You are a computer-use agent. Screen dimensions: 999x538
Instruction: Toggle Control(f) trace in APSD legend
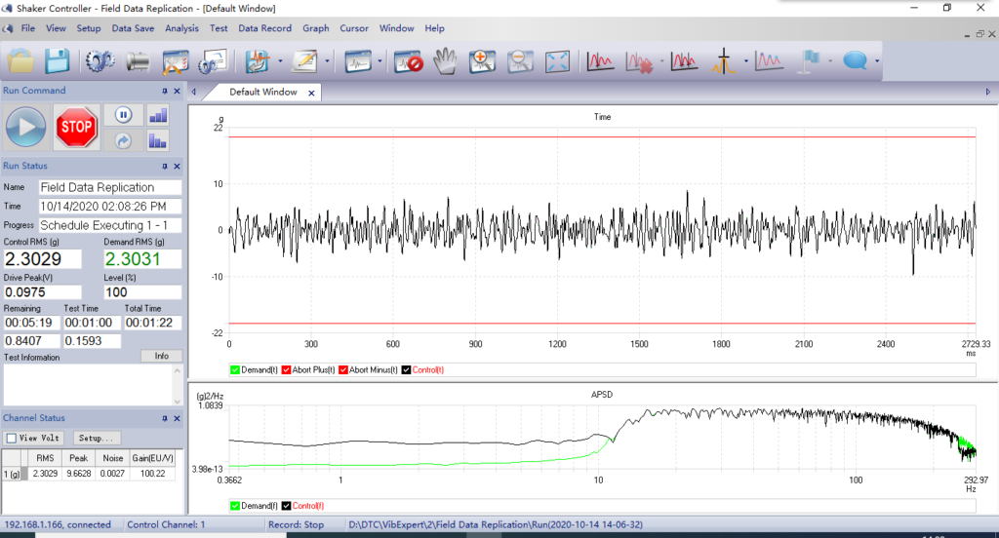tap(286, 506)
